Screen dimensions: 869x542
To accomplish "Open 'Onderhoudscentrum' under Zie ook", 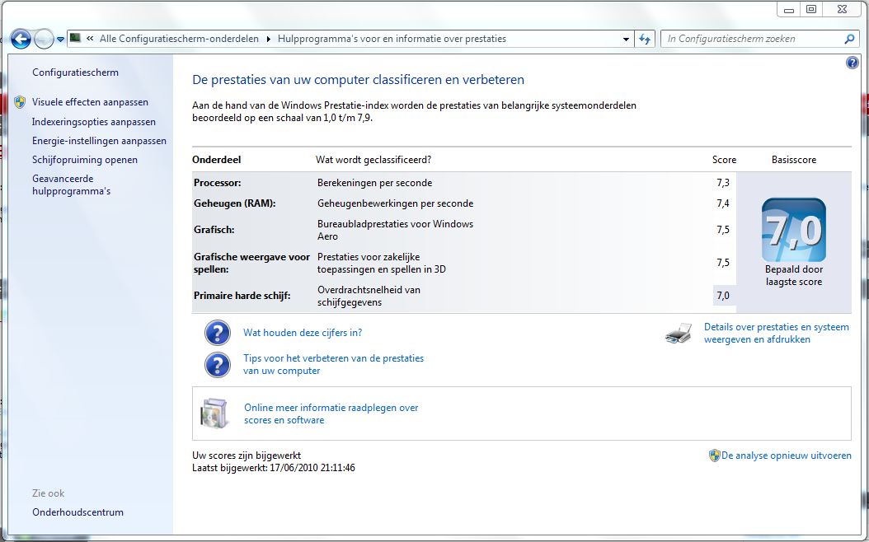I will click(x=78, y=512).
